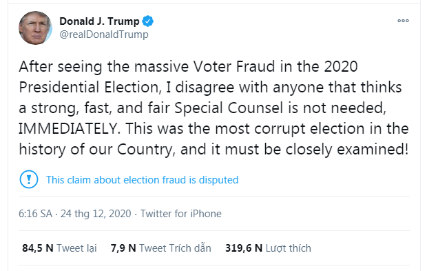This screenshot has height=271, width=427.
Task: View the 319,6 N likes count
Action: click(244, 248)
